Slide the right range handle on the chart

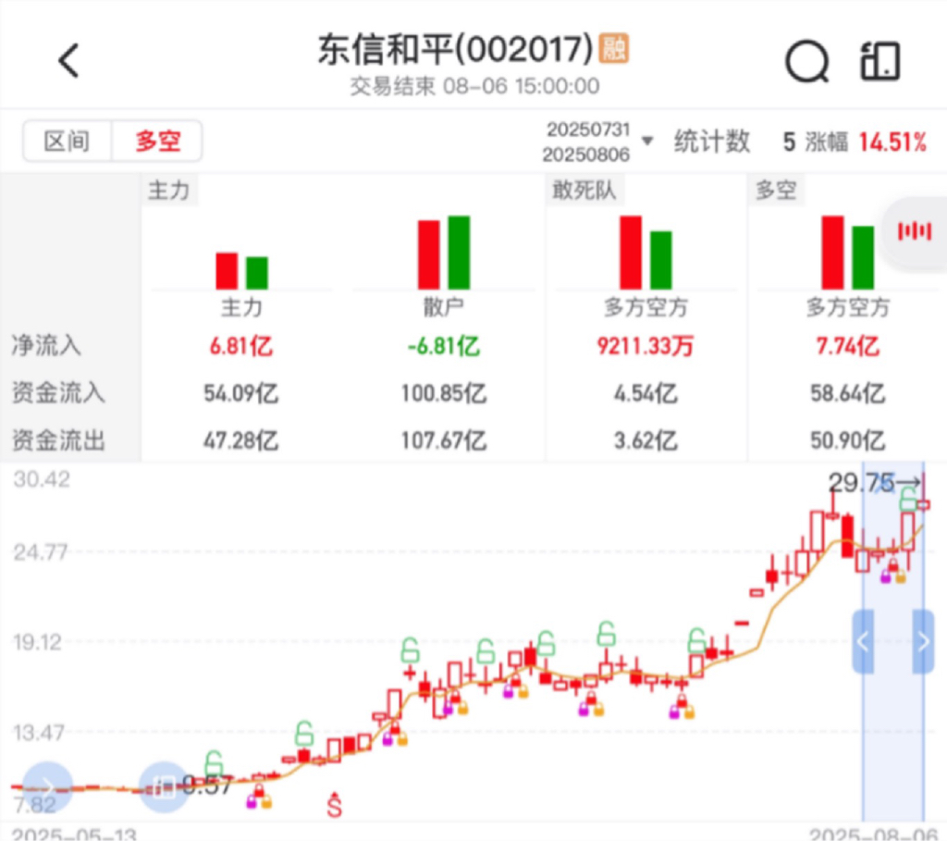[924, 642]
